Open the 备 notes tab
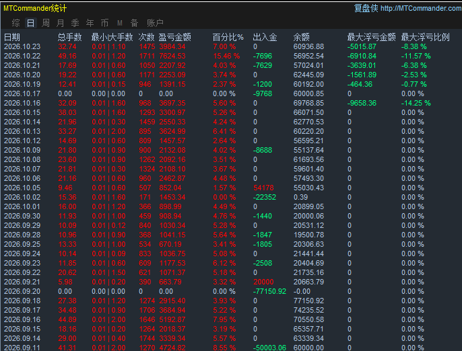 click(135, 23)
